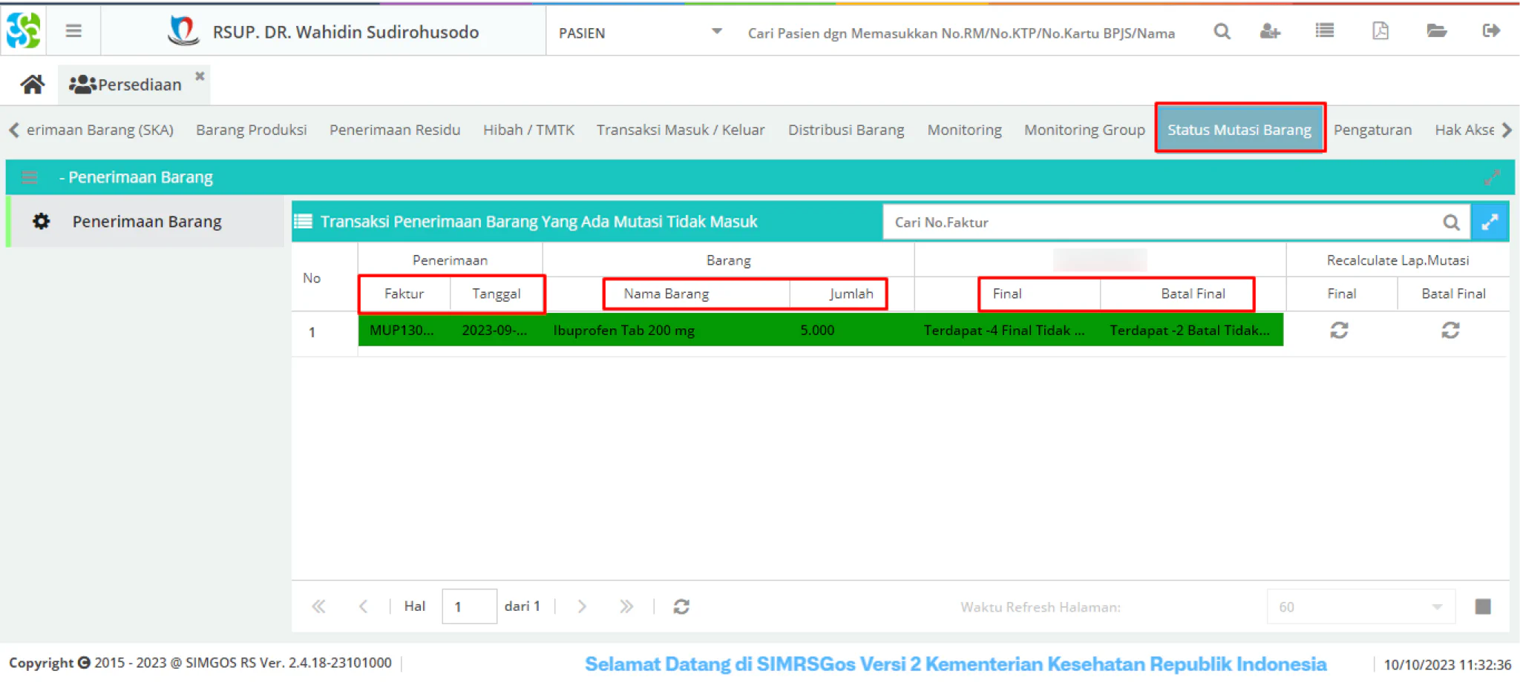Click the Cari No.Faktur search field
Viewport: 1520px width, 682px height.
(x=1162, y=222)
